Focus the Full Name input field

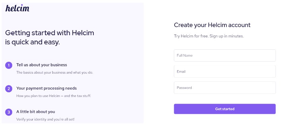pyautogui.click(x=225, y=55)
